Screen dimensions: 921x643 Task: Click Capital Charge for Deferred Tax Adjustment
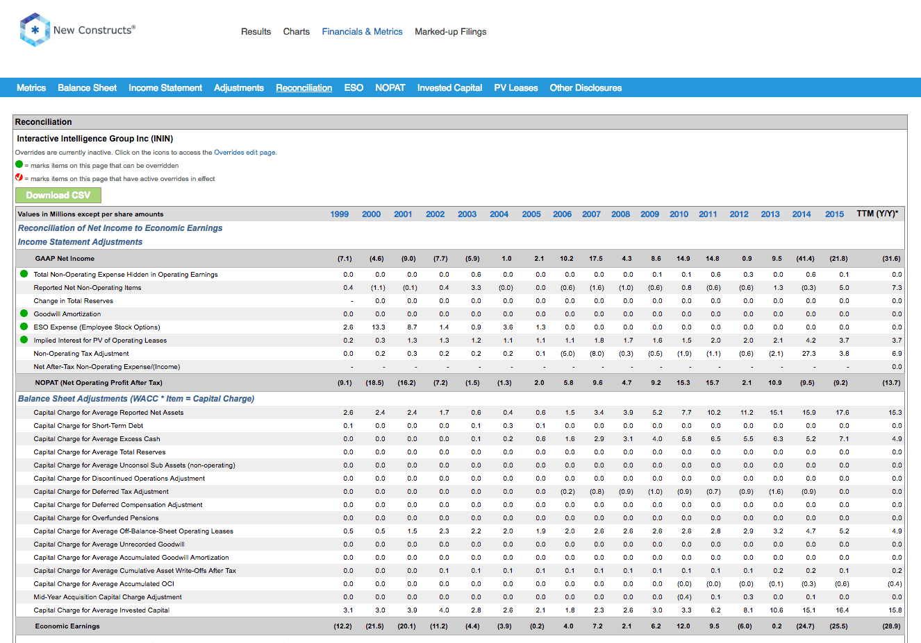pyautogui.click(x=101, y=492)
